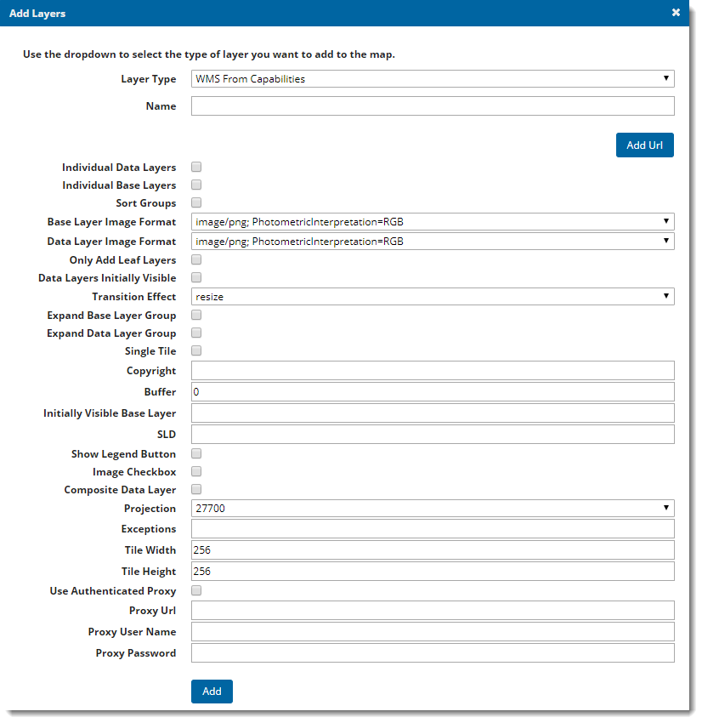Open the Base Layer Image Format dropdown
Image resolution: width=702 pixels, height=723 pixels.
pos(432,221)
